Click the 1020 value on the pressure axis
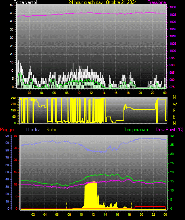Image resolution: width=185 pixels, height=220 pixels. point(173,22)
